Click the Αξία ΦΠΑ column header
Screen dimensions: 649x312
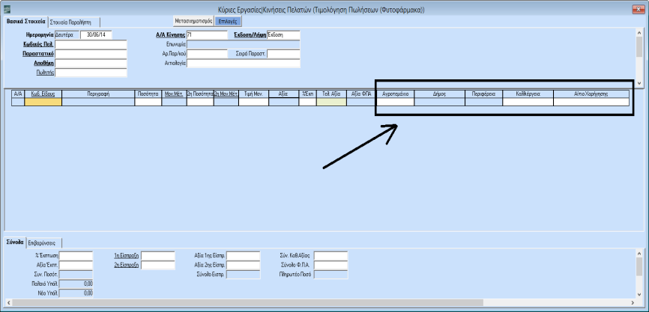coord(361,94)
